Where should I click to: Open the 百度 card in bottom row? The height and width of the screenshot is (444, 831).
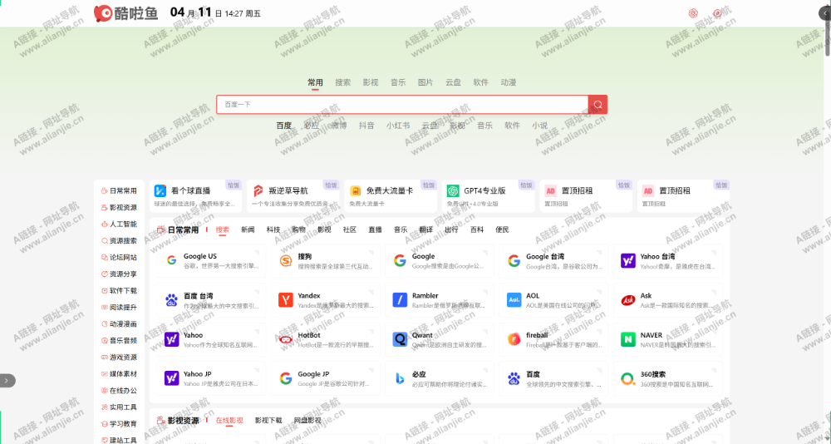point(553,379)
